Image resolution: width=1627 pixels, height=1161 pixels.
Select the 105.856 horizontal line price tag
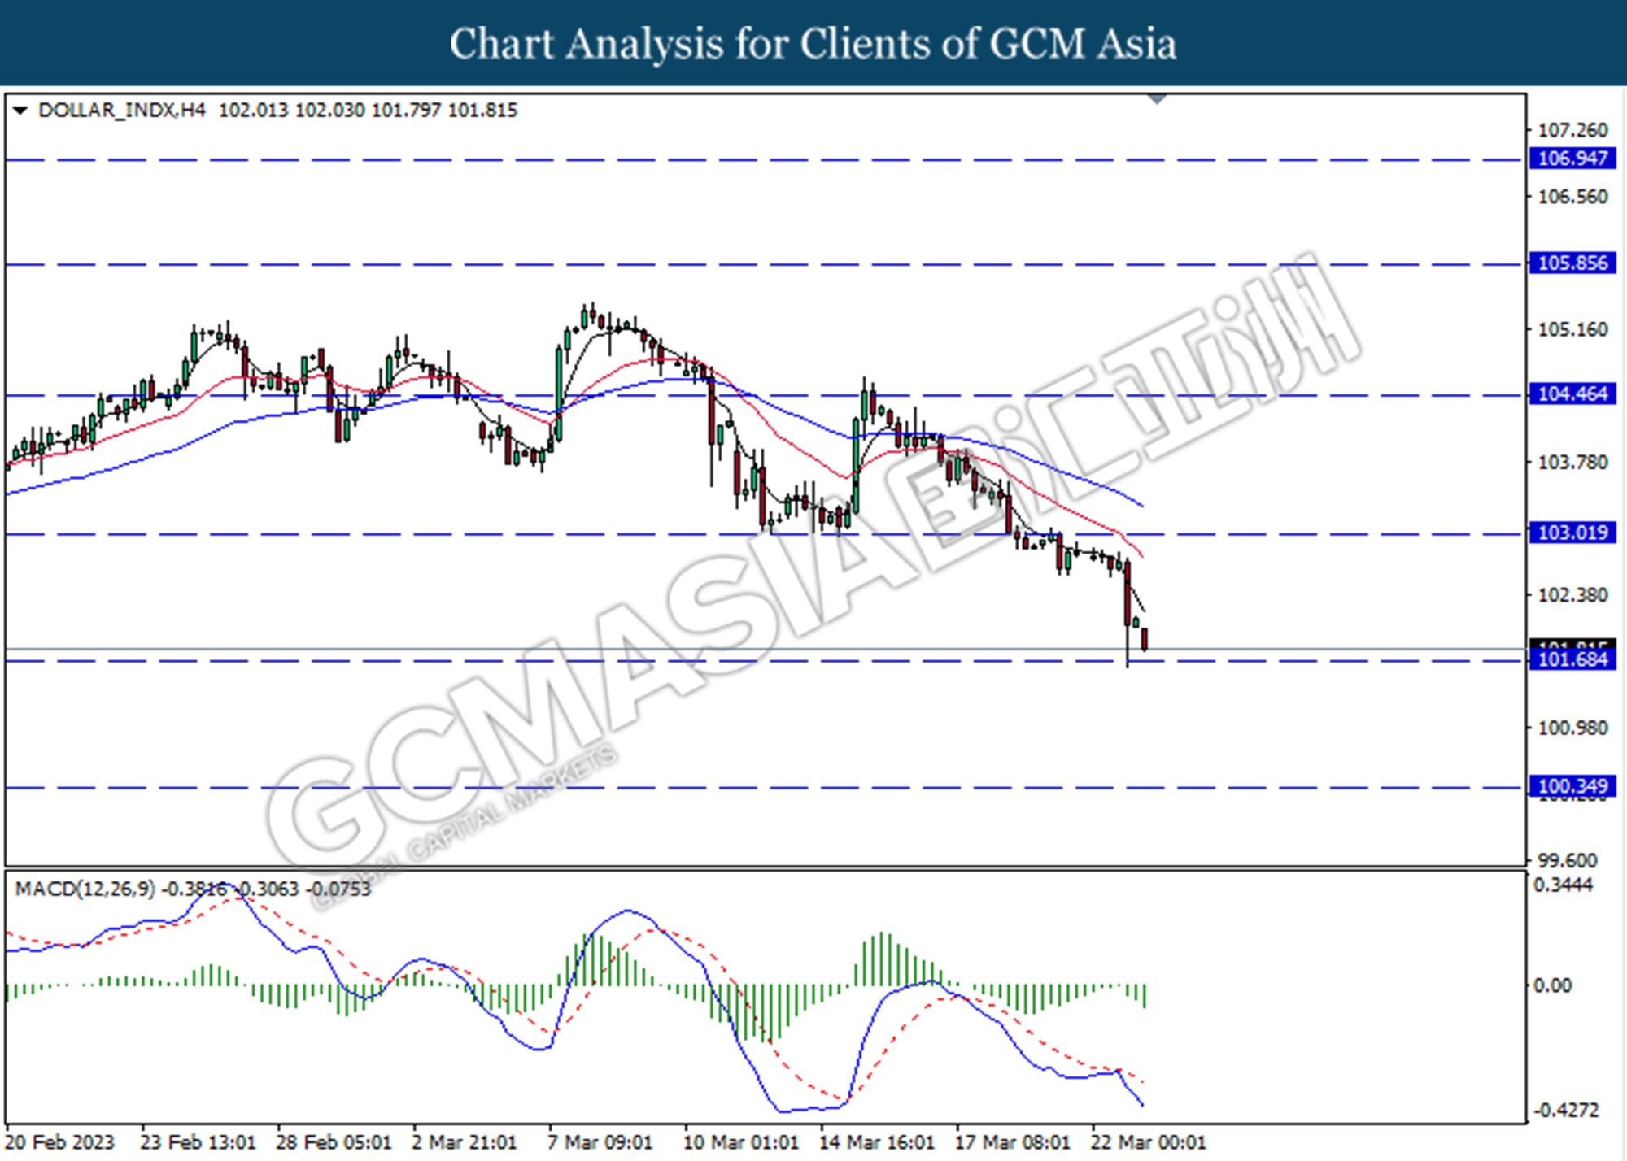coord(1572,263)
